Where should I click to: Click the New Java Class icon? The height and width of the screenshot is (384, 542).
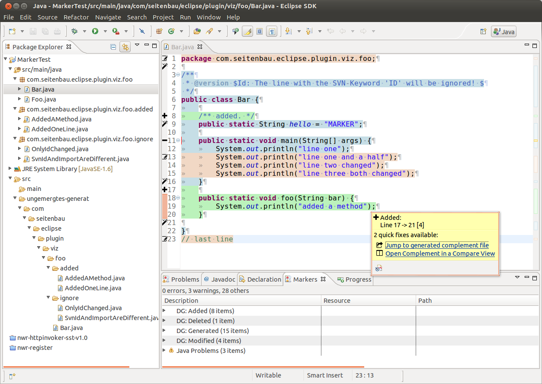click(x=171, y=31)
